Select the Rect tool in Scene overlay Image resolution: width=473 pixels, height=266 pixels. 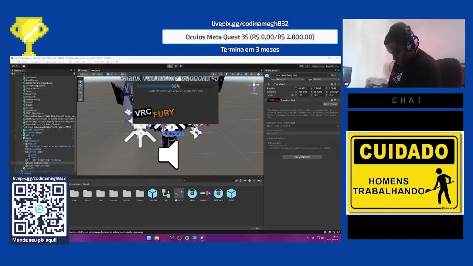pos(80,96)
